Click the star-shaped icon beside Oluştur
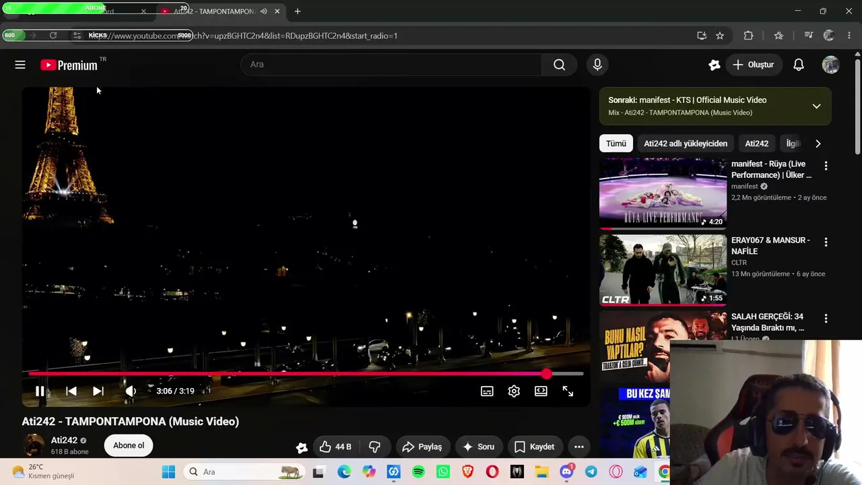 click(715, 65)
